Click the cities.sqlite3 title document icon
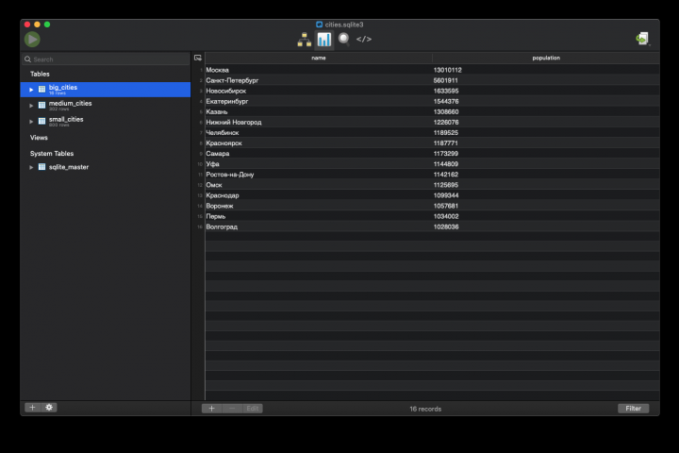 coord(320,25)
